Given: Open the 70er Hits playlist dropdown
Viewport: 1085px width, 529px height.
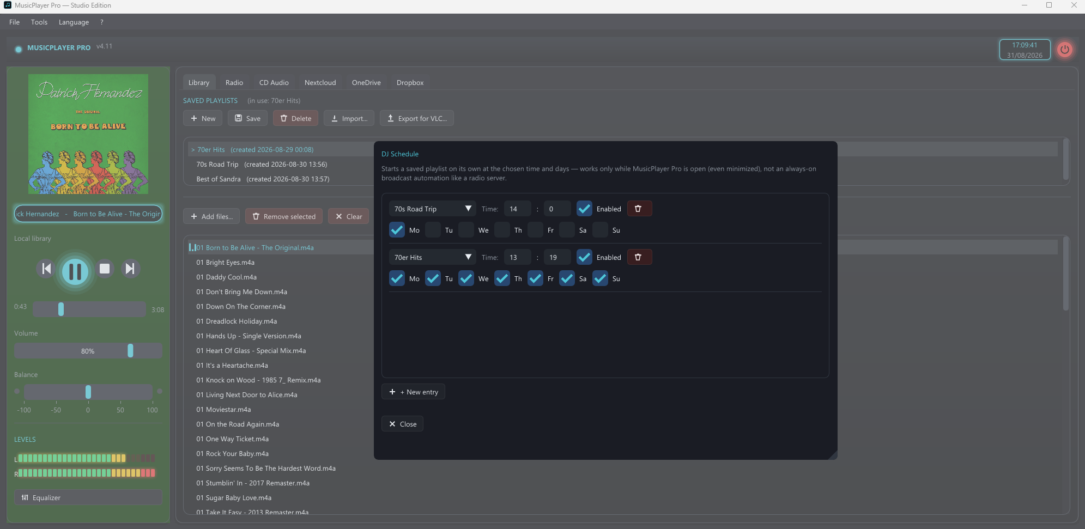Looking at the screenshot, I should (x=432, y=257).
